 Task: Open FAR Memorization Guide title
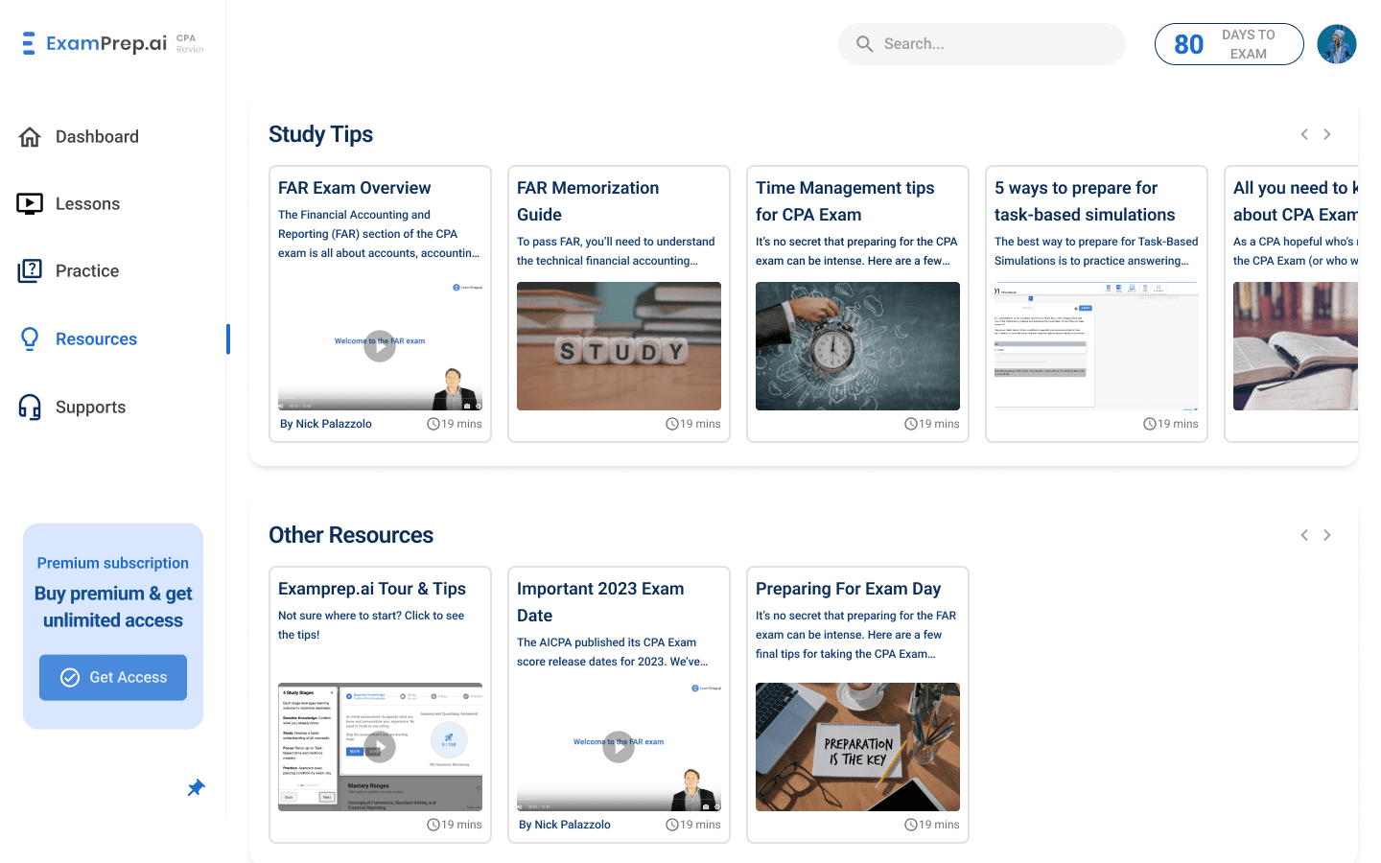point(588,201)
